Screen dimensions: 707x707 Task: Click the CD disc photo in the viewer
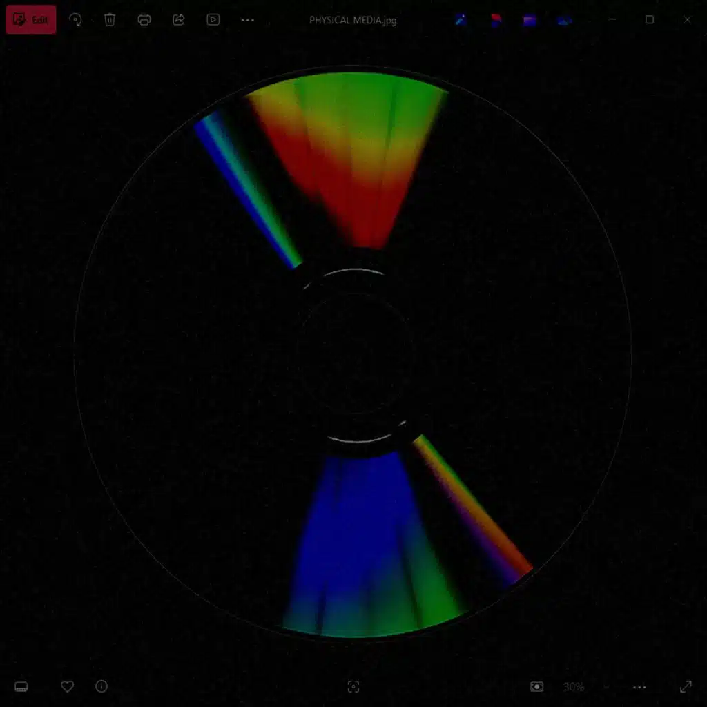[353, 353]
